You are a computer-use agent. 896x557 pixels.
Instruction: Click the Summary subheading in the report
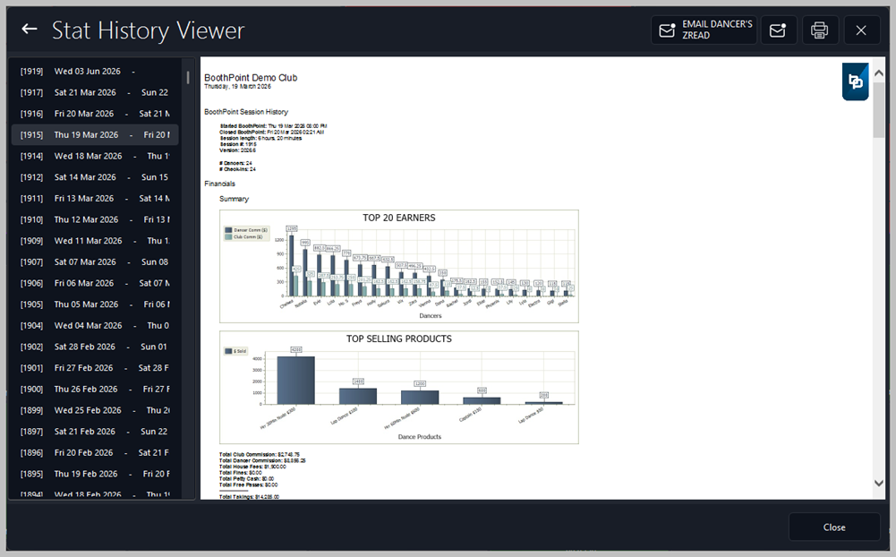pyautogui.click(x=235, y=199)
